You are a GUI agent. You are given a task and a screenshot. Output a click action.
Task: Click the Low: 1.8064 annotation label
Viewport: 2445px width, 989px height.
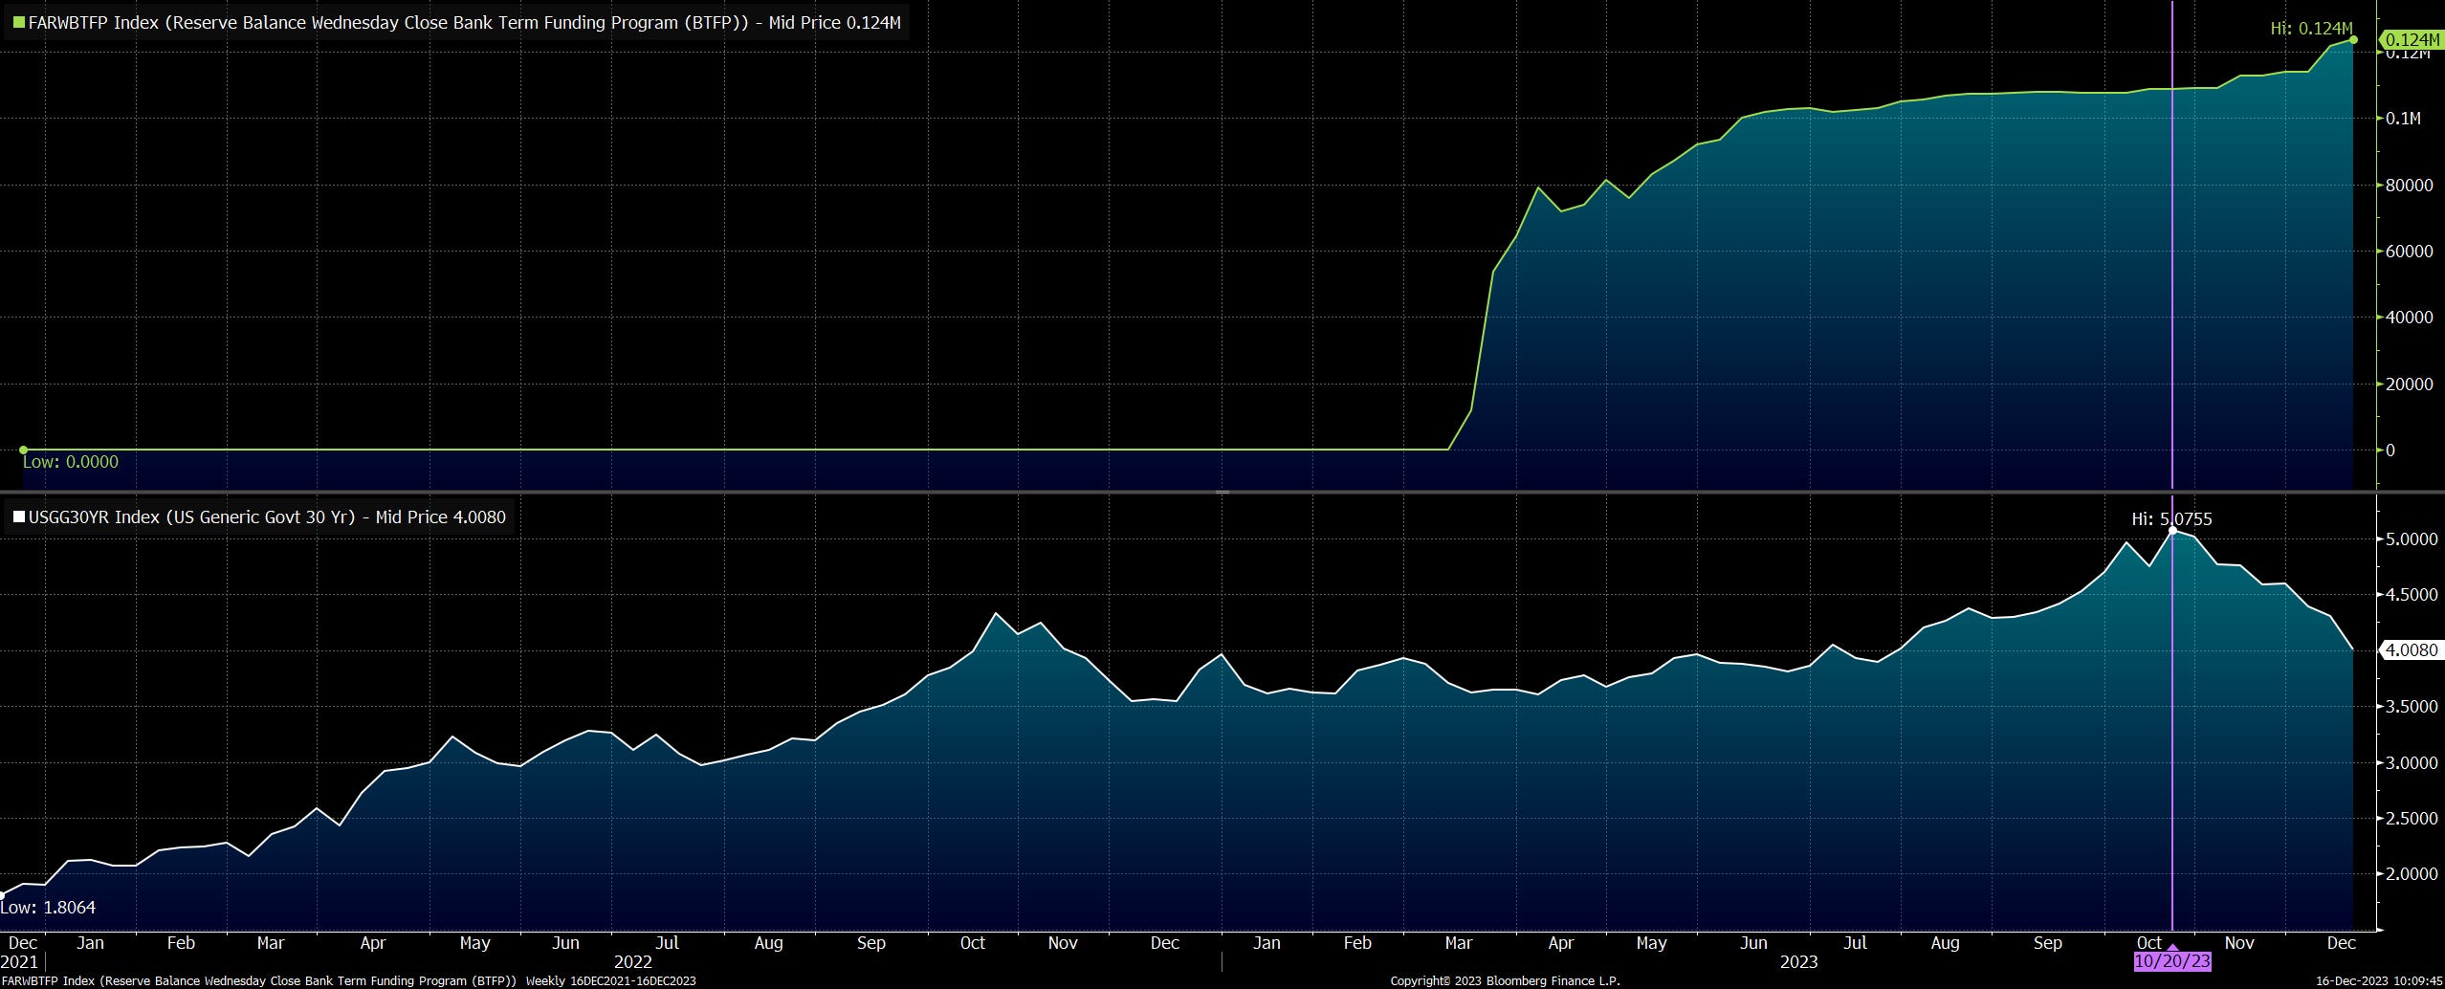[x=48, y=907]
